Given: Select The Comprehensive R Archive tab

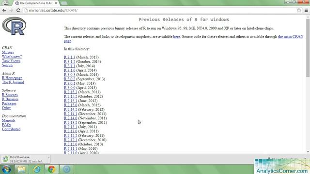Looking at the screenshot, I should 35,3.
